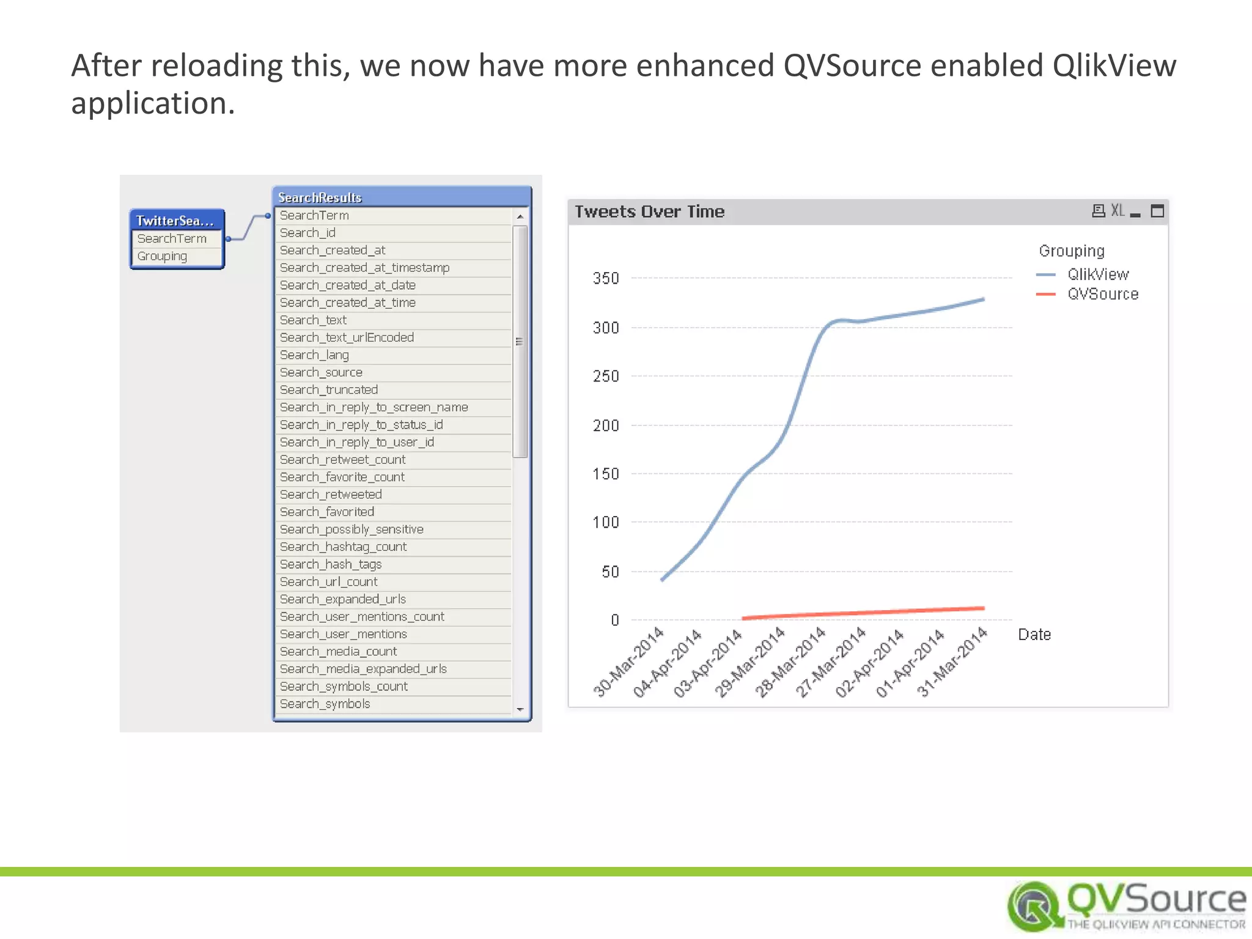Maximize the Tweets Over Time chart
Image resolution: width=1252 pixels, height=939 pixels.
(1157, 212)
